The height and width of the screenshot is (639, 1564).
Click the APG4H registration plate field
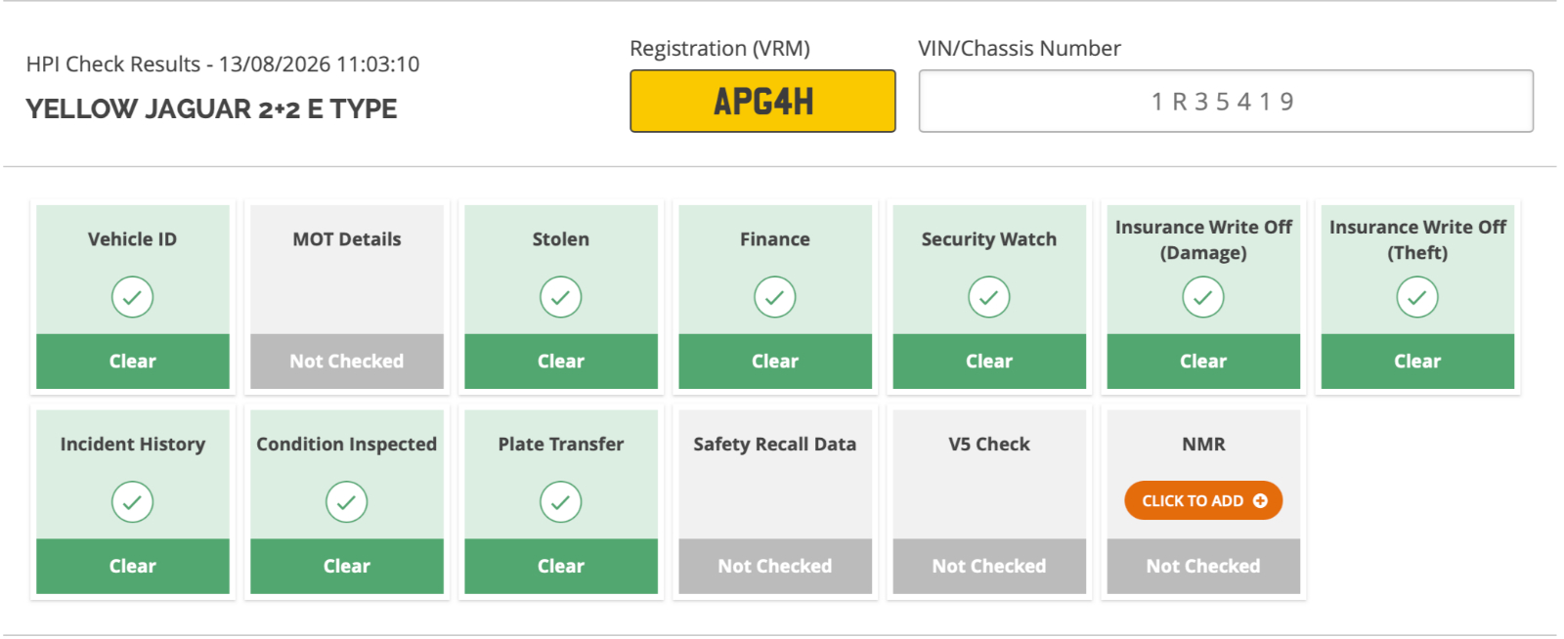762,101
